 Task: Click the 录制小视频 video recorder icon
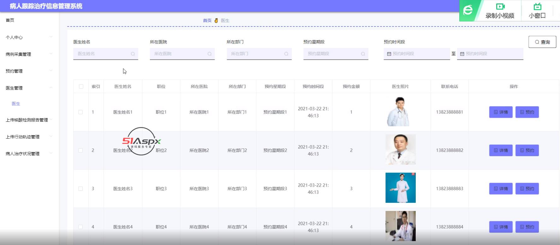[x=500, y=7]
